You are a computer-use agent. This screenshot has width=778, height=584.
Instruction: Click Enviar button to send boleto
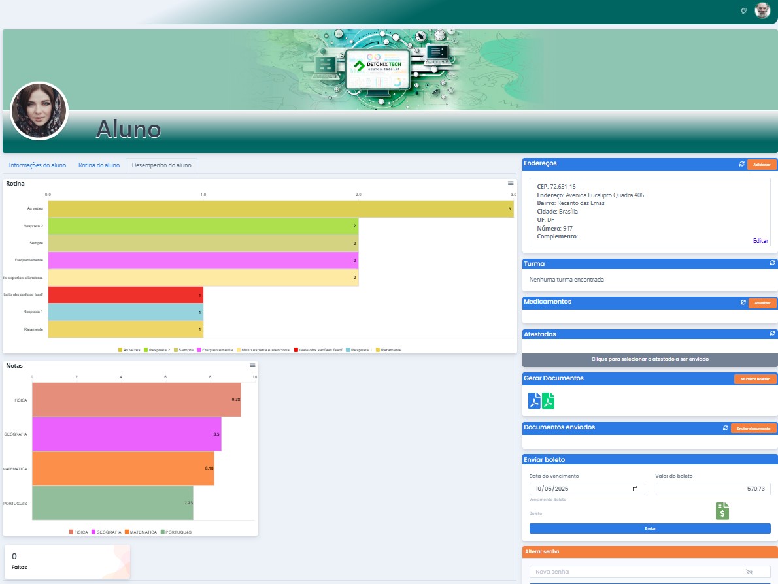pos(650,528)
